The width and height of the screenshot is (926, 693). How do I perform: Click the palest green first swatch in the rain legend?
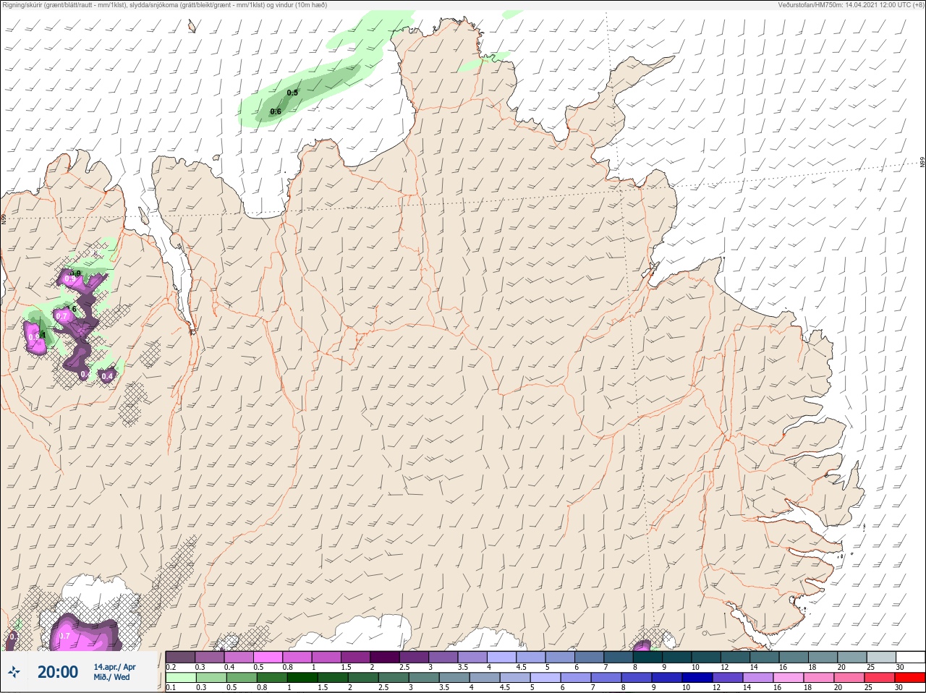coord(180,678)
